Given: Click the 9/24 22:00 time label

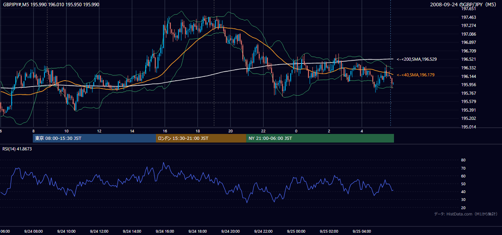Looking at the screenshot, I should 263,231.
